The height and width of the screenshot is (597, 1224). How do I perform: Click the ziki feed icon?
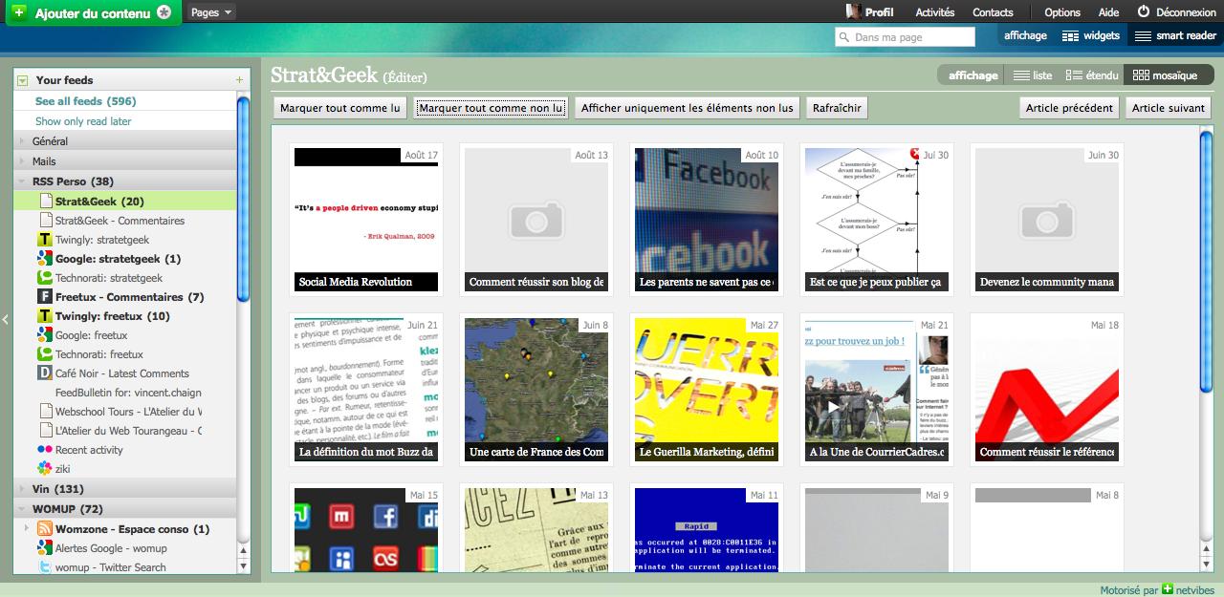click(x=44, y=469)
